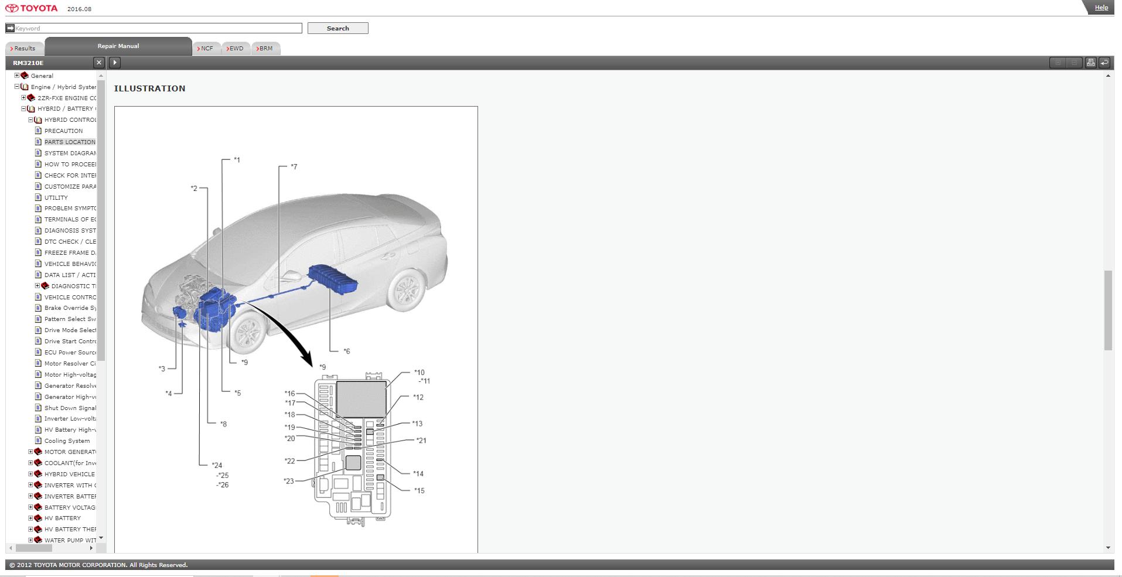Expand the MOTOR GENERATOR node
Viewport: 1122px width, 577px height.
31,452
